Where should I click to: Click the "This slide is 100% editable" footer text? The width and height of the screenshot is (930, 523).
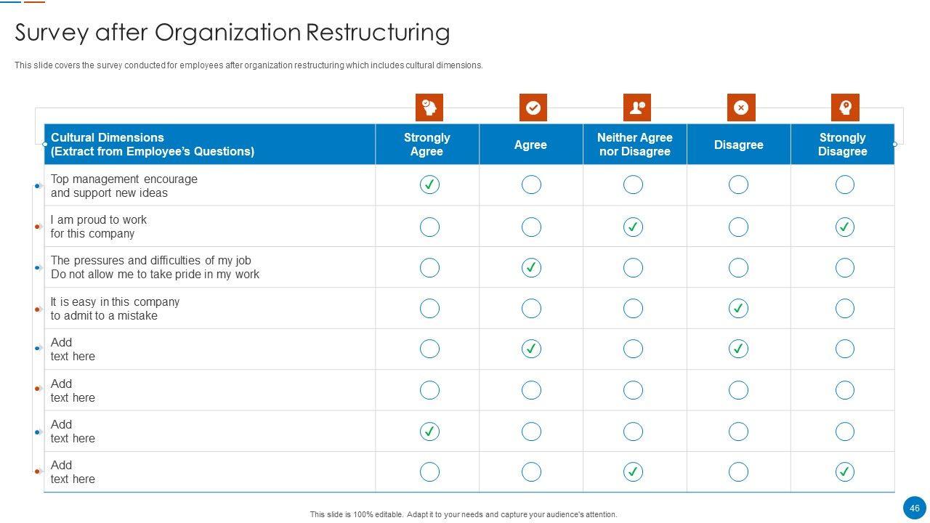click(464, 514)
